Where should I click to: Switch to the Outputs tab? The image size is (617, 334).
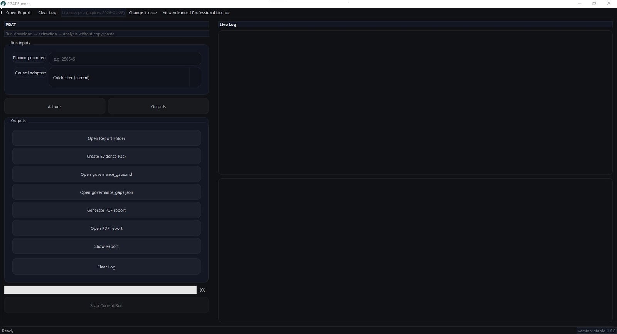pos(158,106)
